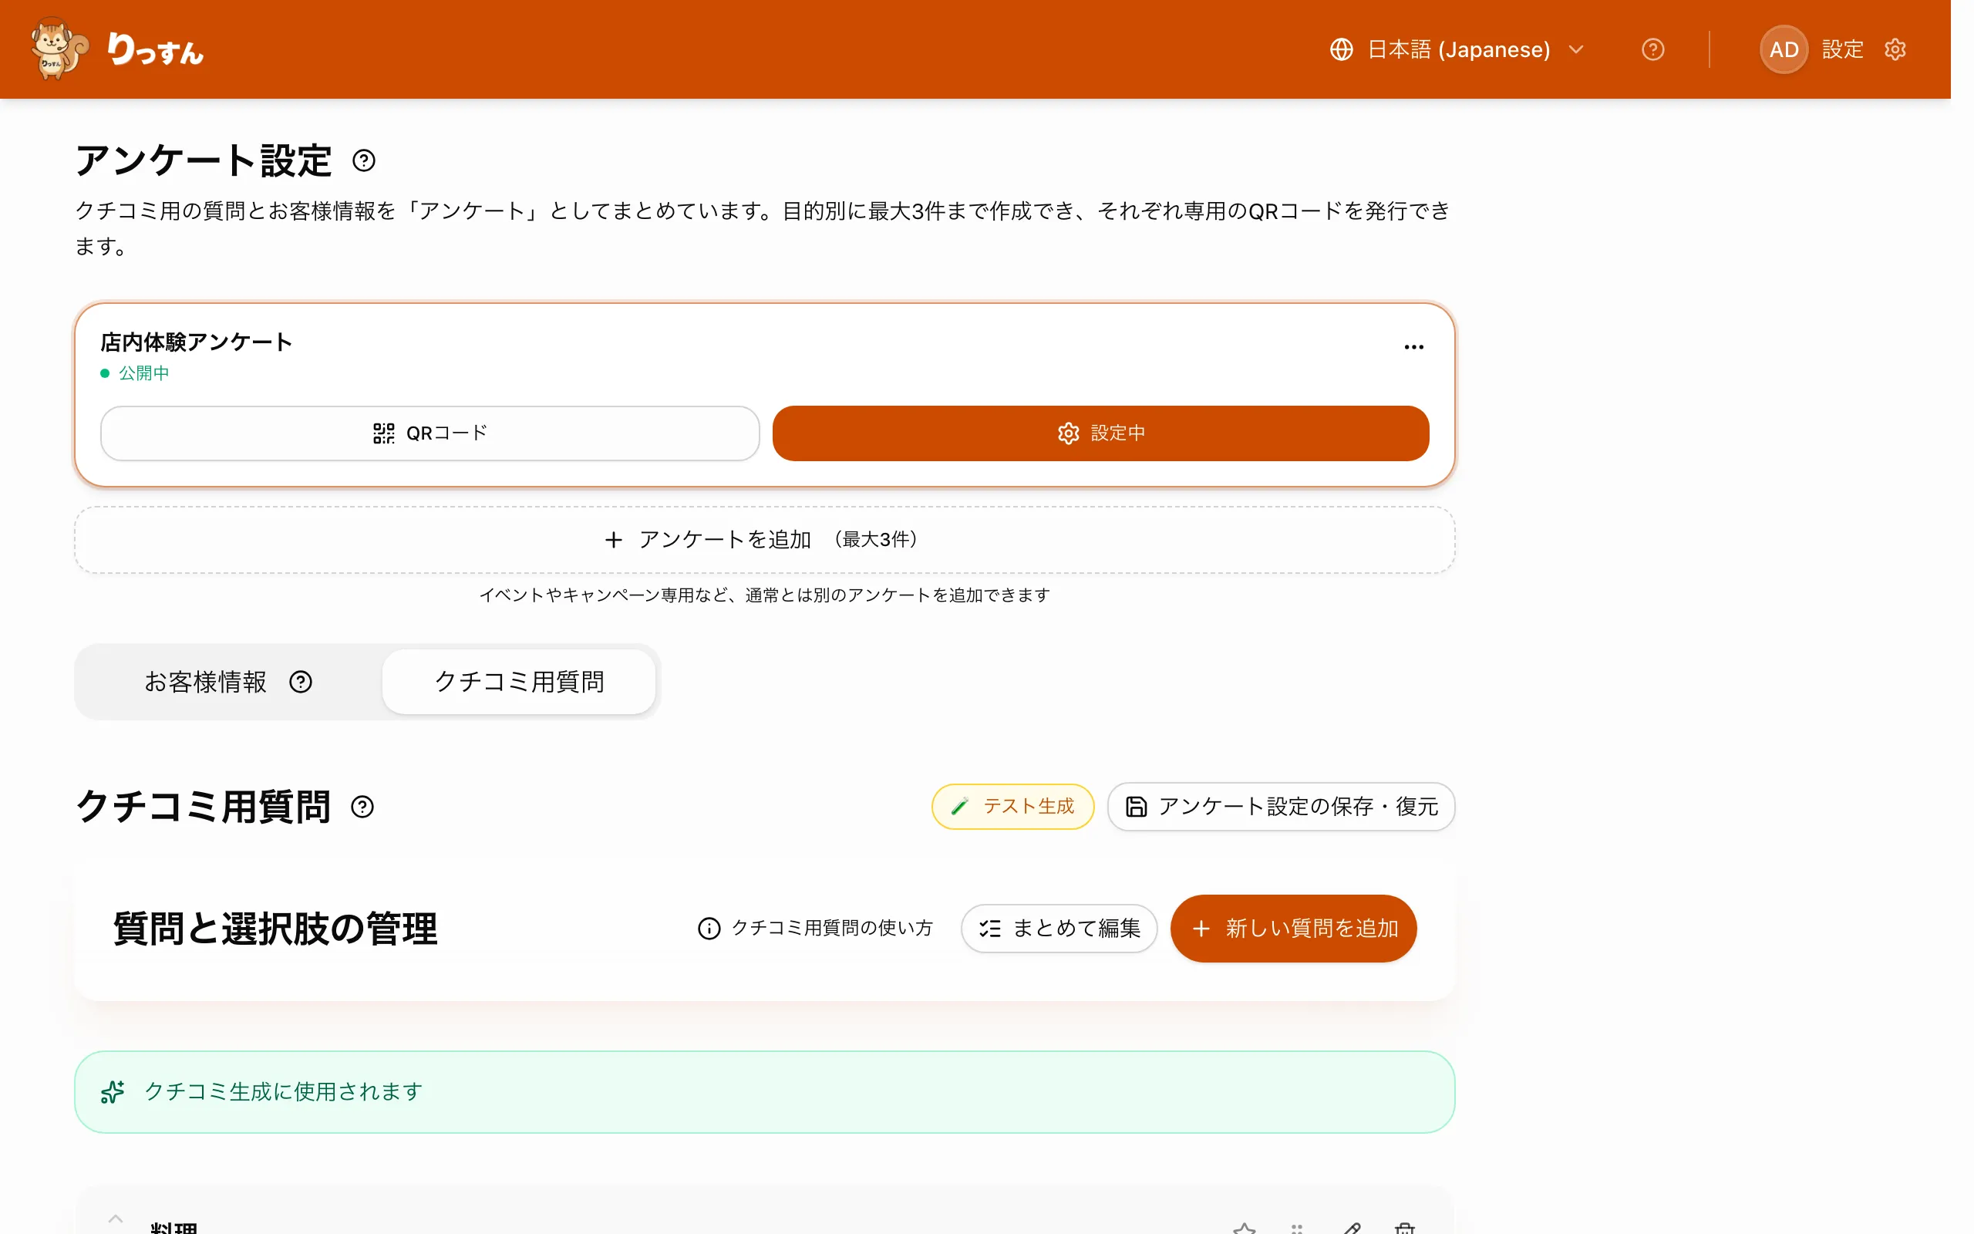
Task: Show help for the クチコミ用質問 heading
Action: (362, 807)
